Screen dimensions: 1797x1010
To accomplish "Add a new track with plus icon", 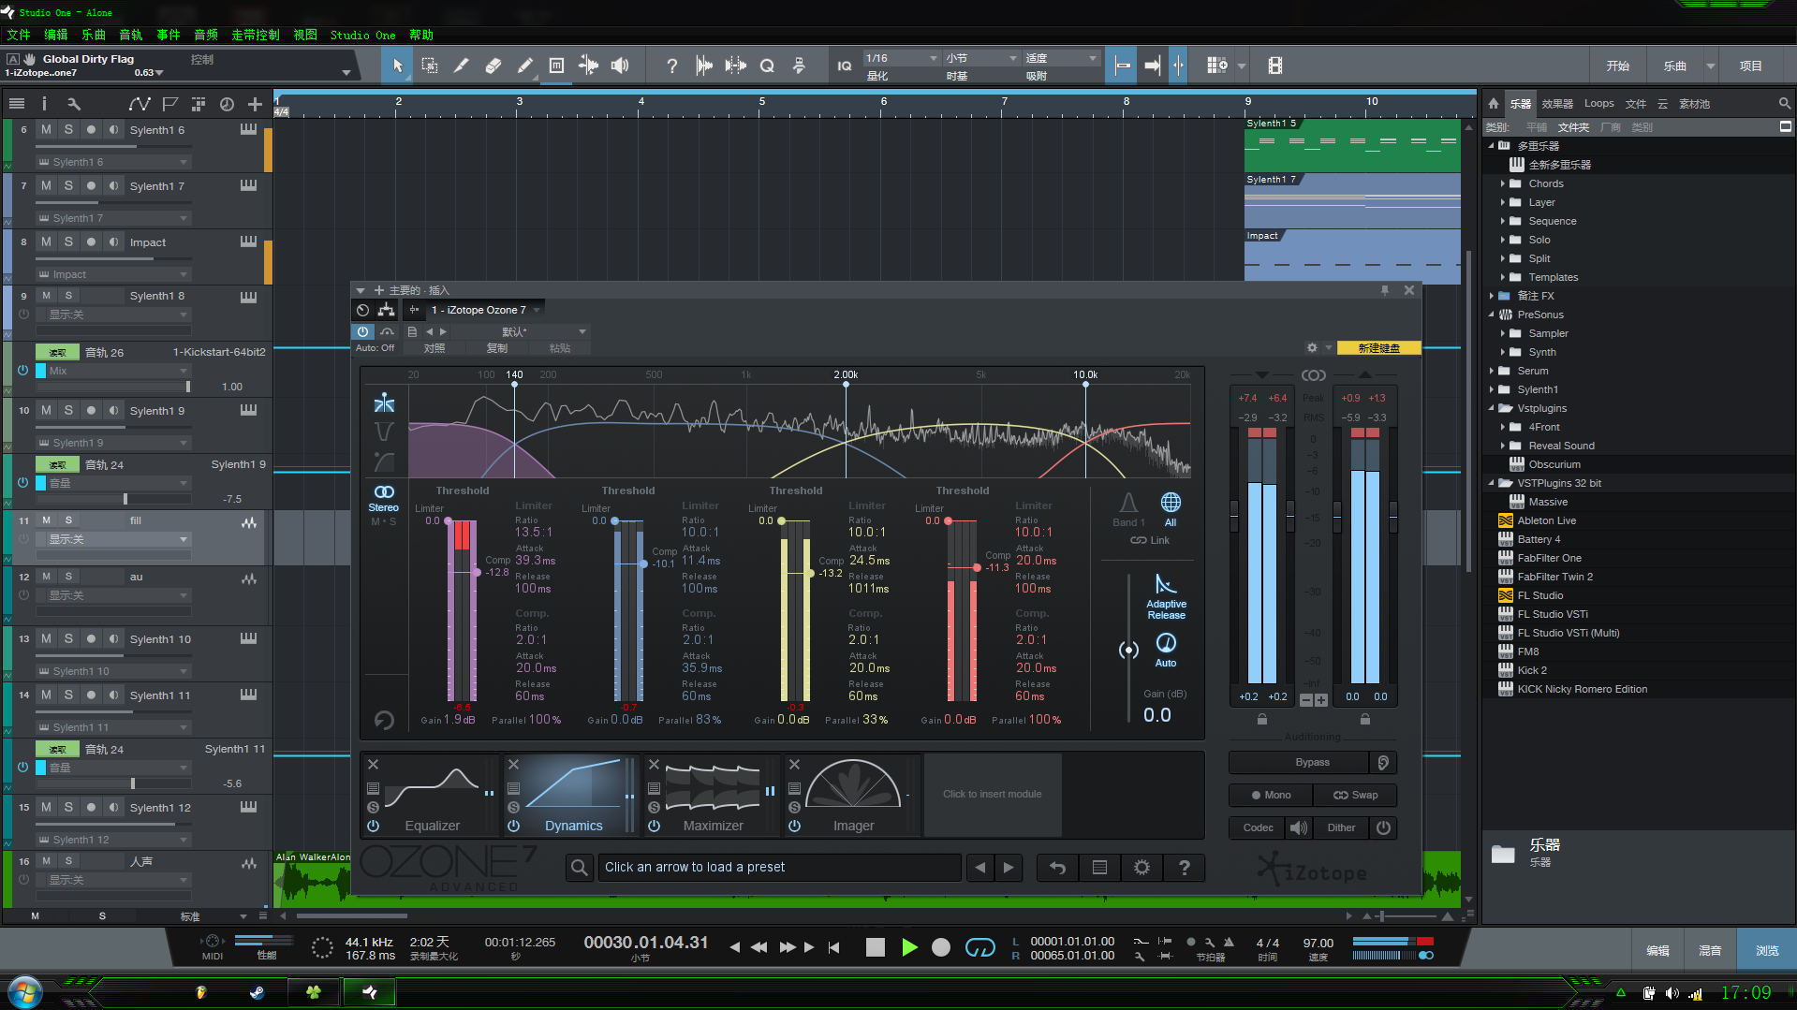I will [255, 104].
